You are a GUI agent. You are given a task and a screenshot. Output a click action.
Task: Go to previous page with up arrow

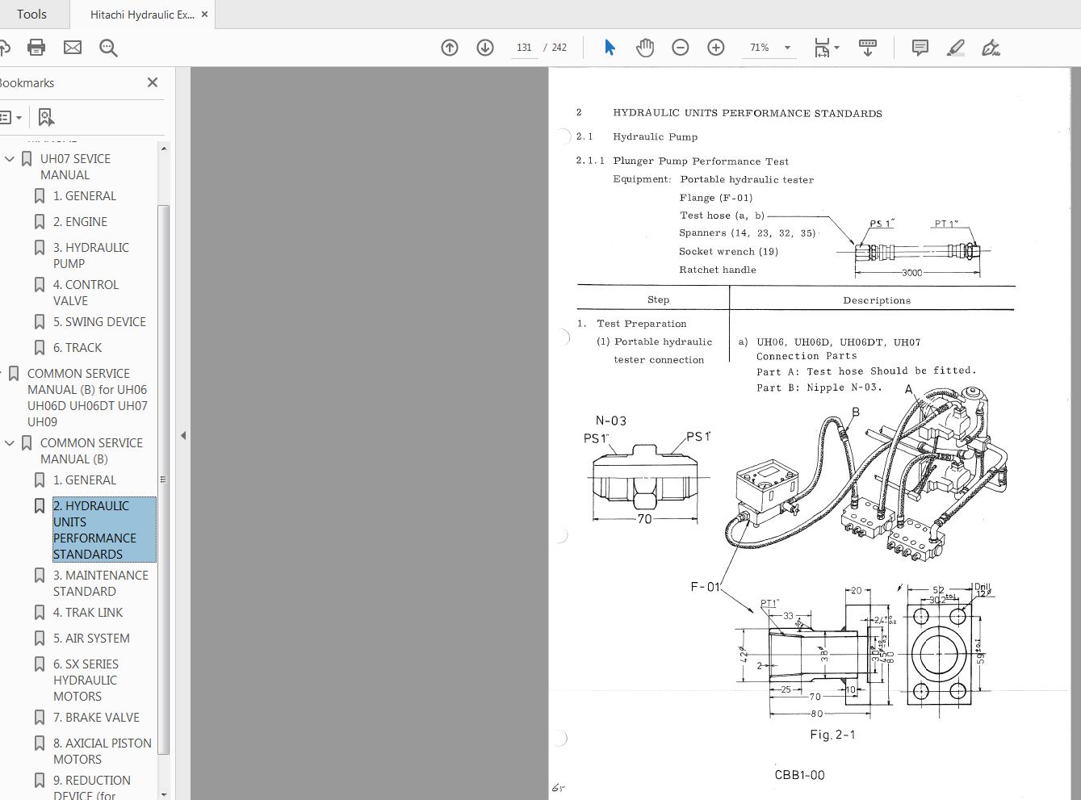click(x=450, y=48)
